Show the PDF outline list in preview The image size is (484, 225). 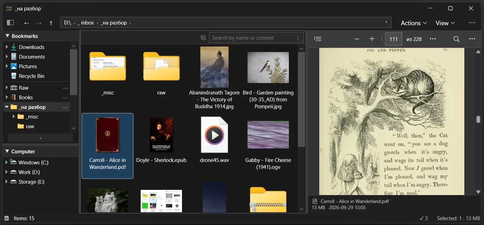(318, 39)
